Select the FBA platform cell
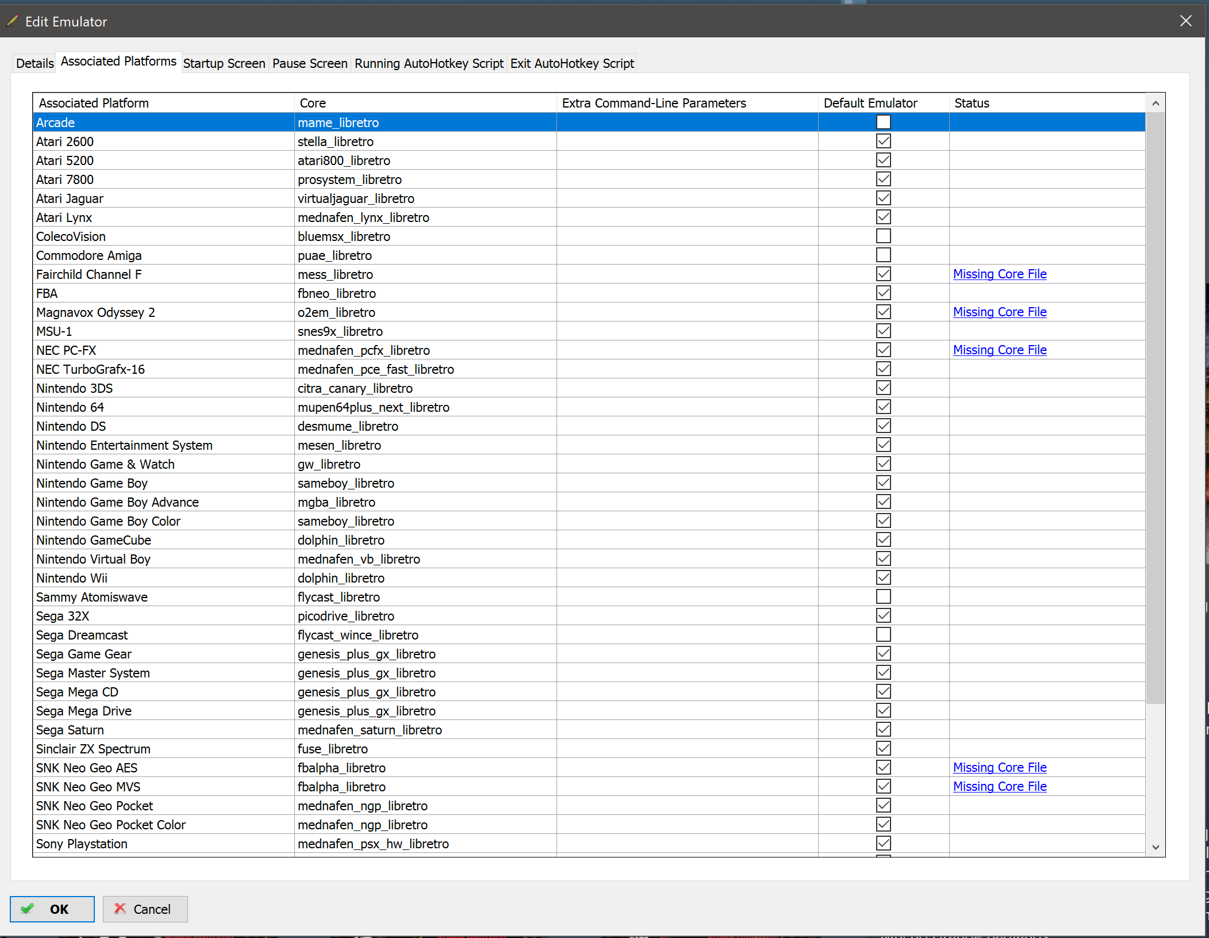The width and height of the screenshot is (1209, 938). tap(164, 293)
